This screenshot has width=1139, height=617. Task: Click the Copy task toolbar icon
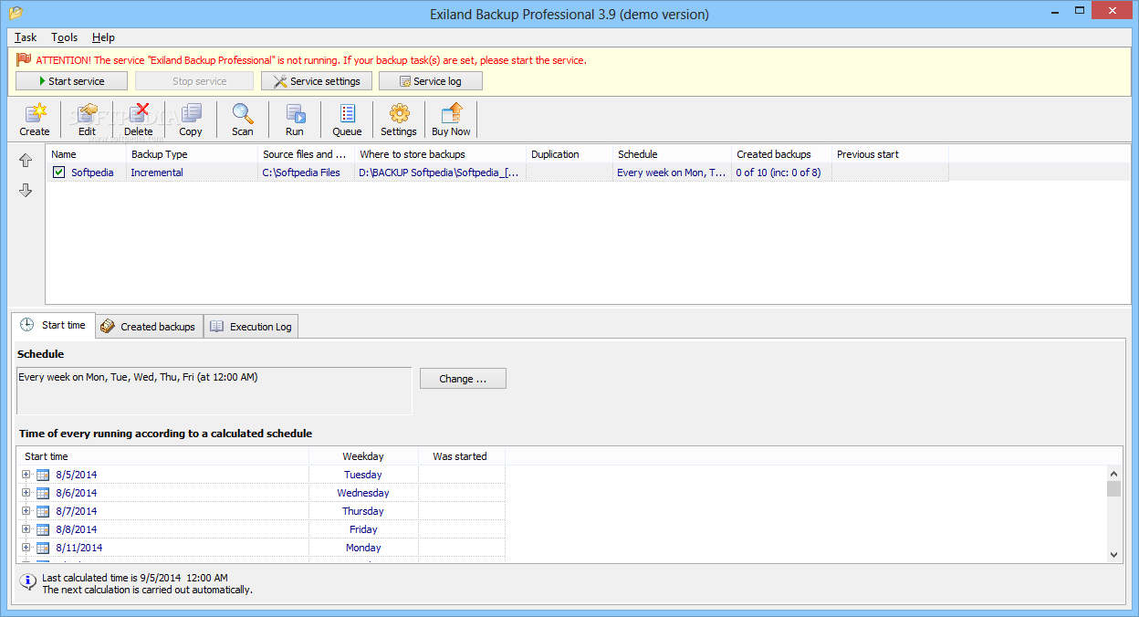(x=191, y=114)
